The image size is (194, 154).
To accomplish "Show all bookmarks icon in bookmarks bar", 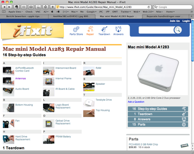I will click(x=4, y=12).
